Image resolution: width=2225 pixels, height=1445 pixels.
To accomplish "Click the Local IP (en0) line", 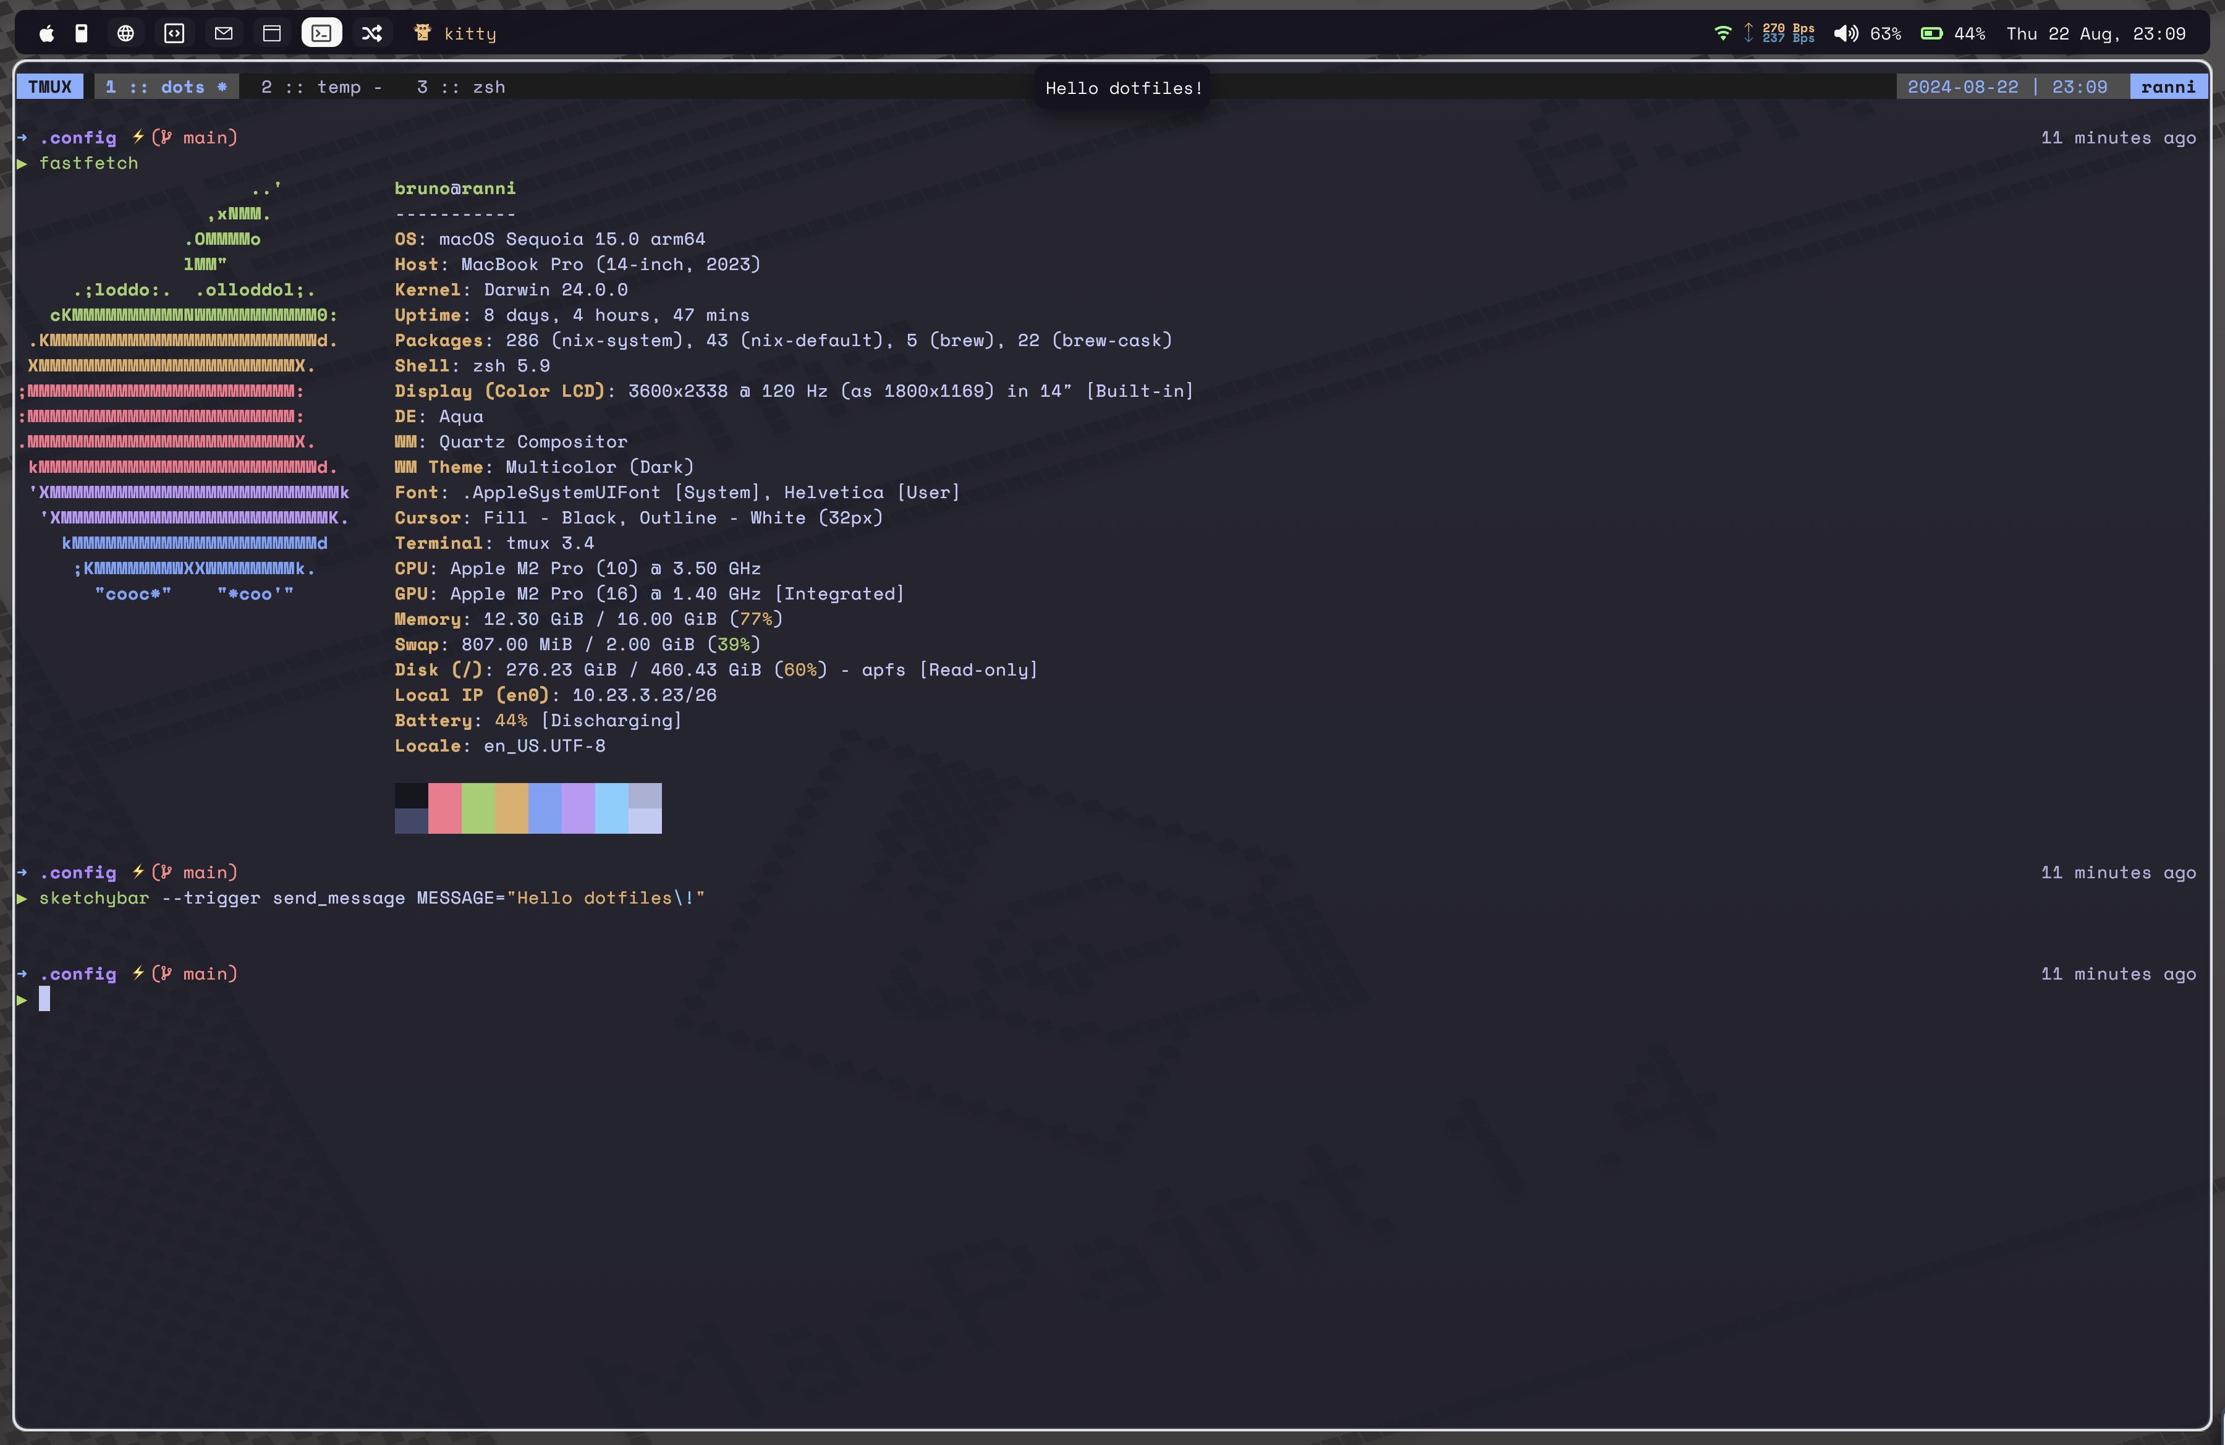I will coord(555,695).
